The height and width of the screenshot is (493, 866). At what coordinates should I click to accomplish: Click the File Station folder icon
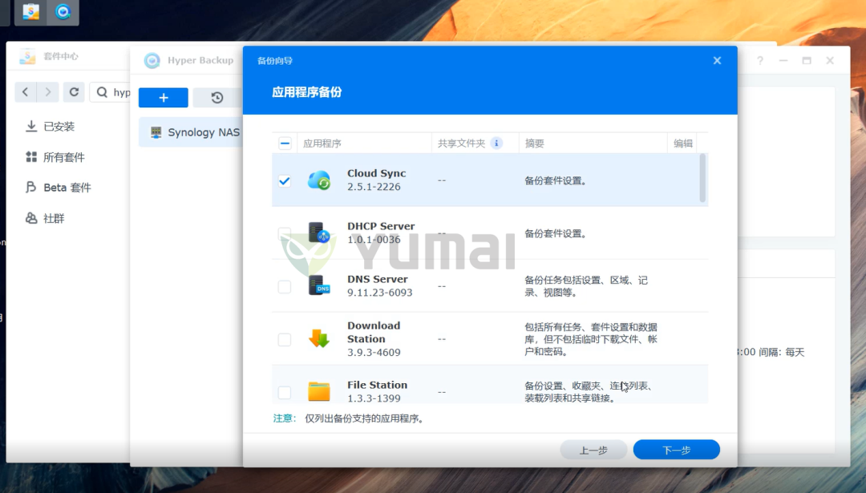coord(318,391)
